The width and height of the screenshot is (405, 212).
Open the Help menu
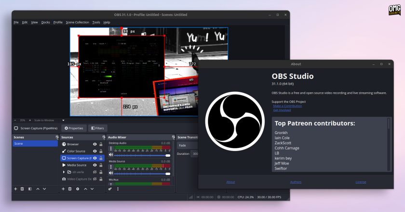[x=107, y=23]
